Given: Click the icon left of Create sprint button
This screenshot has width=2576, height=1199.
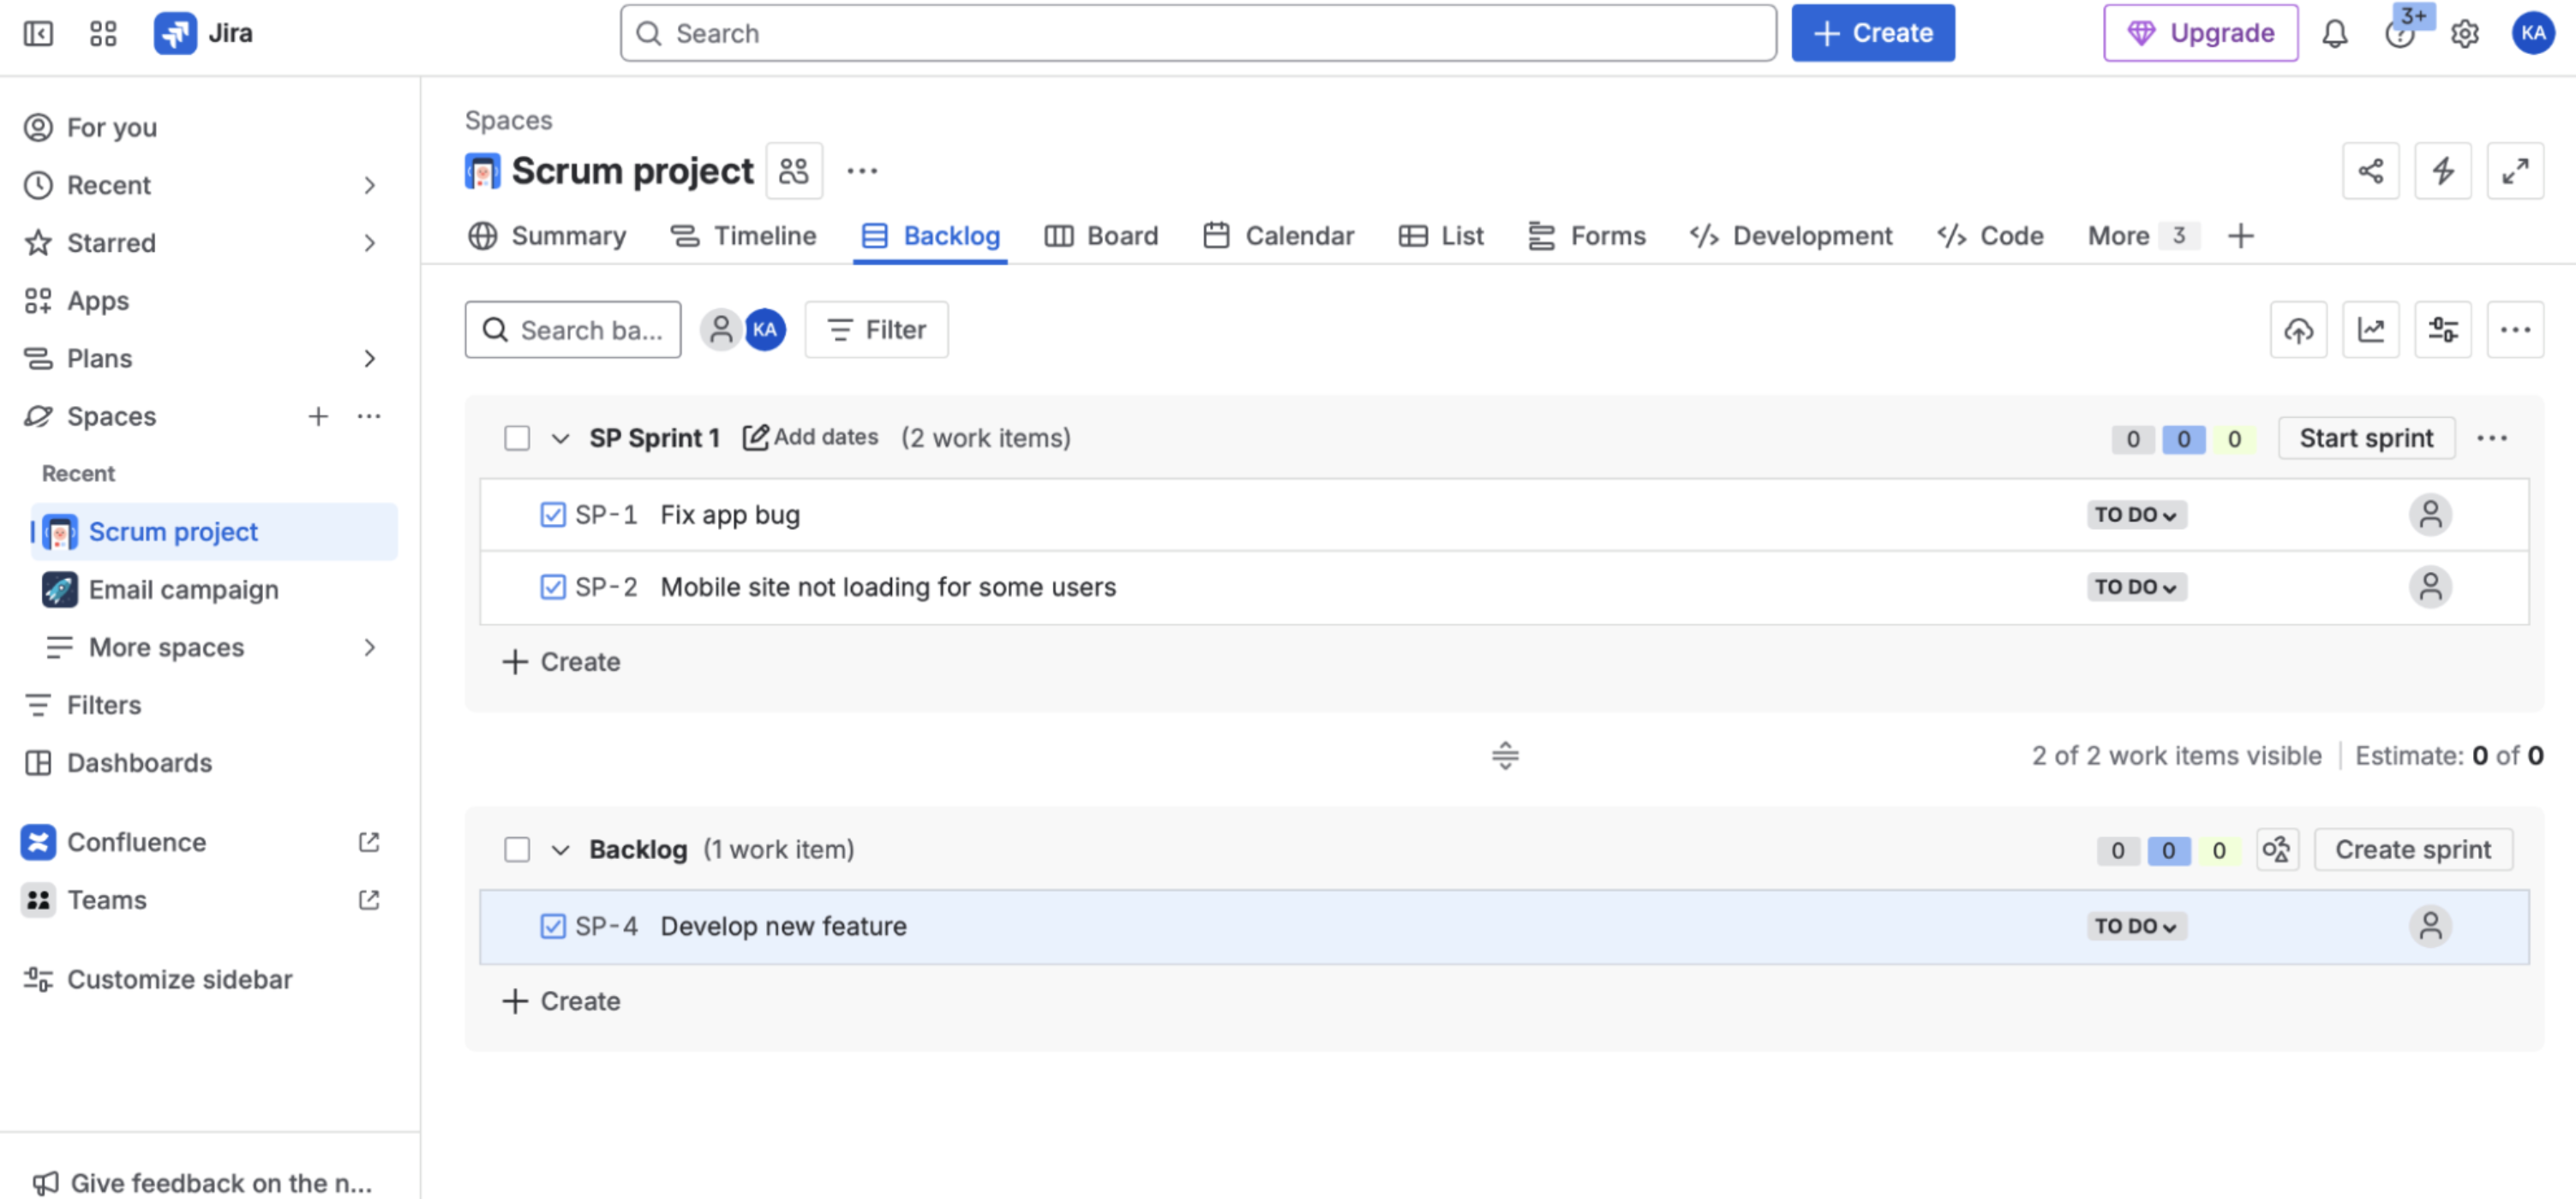Looking at the screenshot, I should (x=2277, y=850).
